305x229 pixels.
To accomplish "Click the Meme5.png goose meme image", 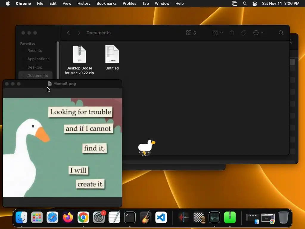I will (x=62, y=148).
